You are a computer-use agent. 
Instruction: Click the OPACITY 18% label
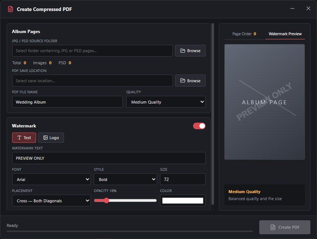click(x=105, y=191)
